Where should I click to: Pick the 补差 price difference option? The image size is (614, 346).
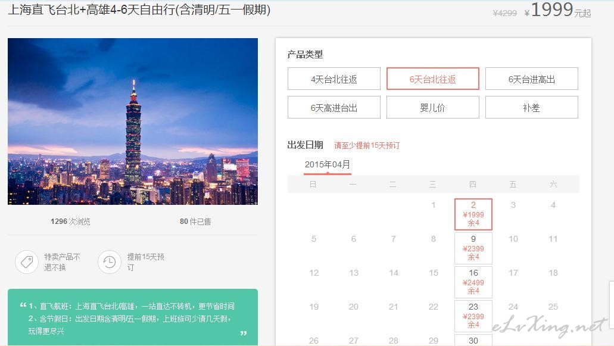[531, 108]
